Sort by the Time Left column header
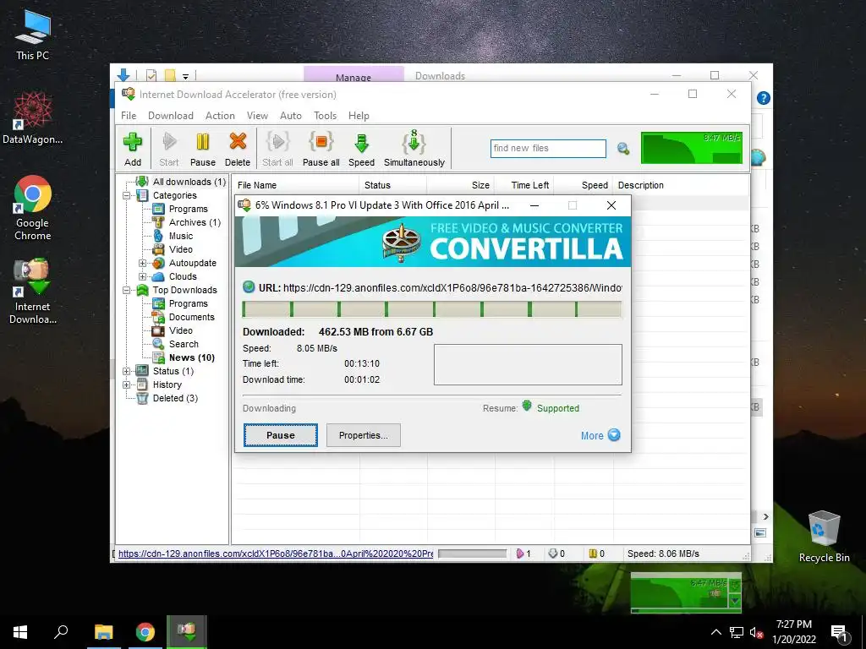Image resolution: width=866 pixels, height=649 pixels. 524,185
